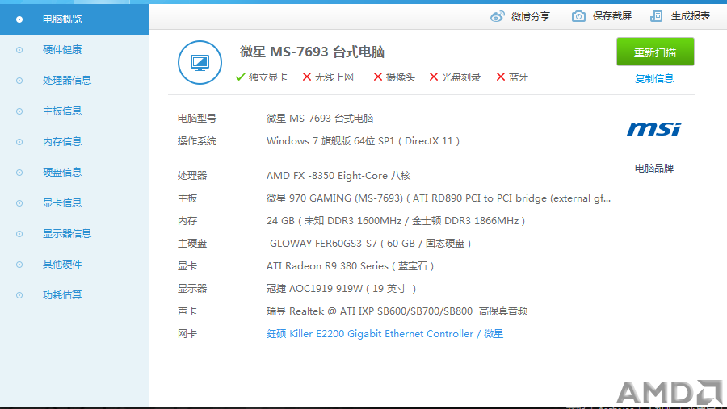Click the bullet icon beside 其他硬件
This screenshot has height=409, width=727.
(x=19, y=265)
